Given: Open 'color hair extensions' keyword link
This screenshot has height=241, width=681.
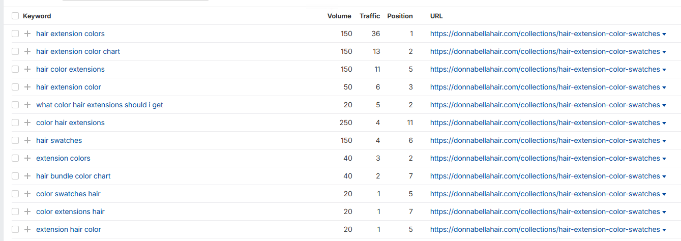Looking at the screenshot, I should click(70, 123).
